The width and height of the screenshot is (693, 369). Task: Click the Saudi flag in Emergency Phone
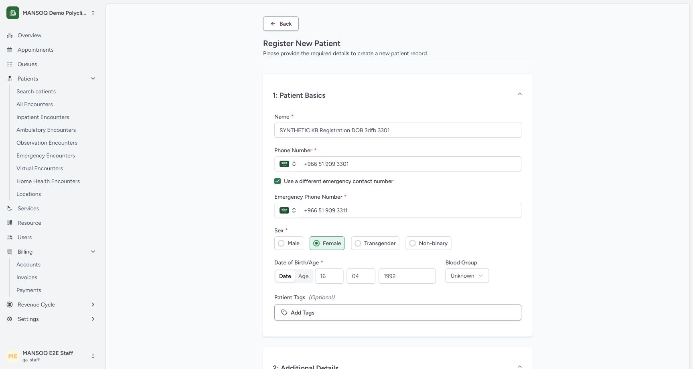tap(284, 210)
